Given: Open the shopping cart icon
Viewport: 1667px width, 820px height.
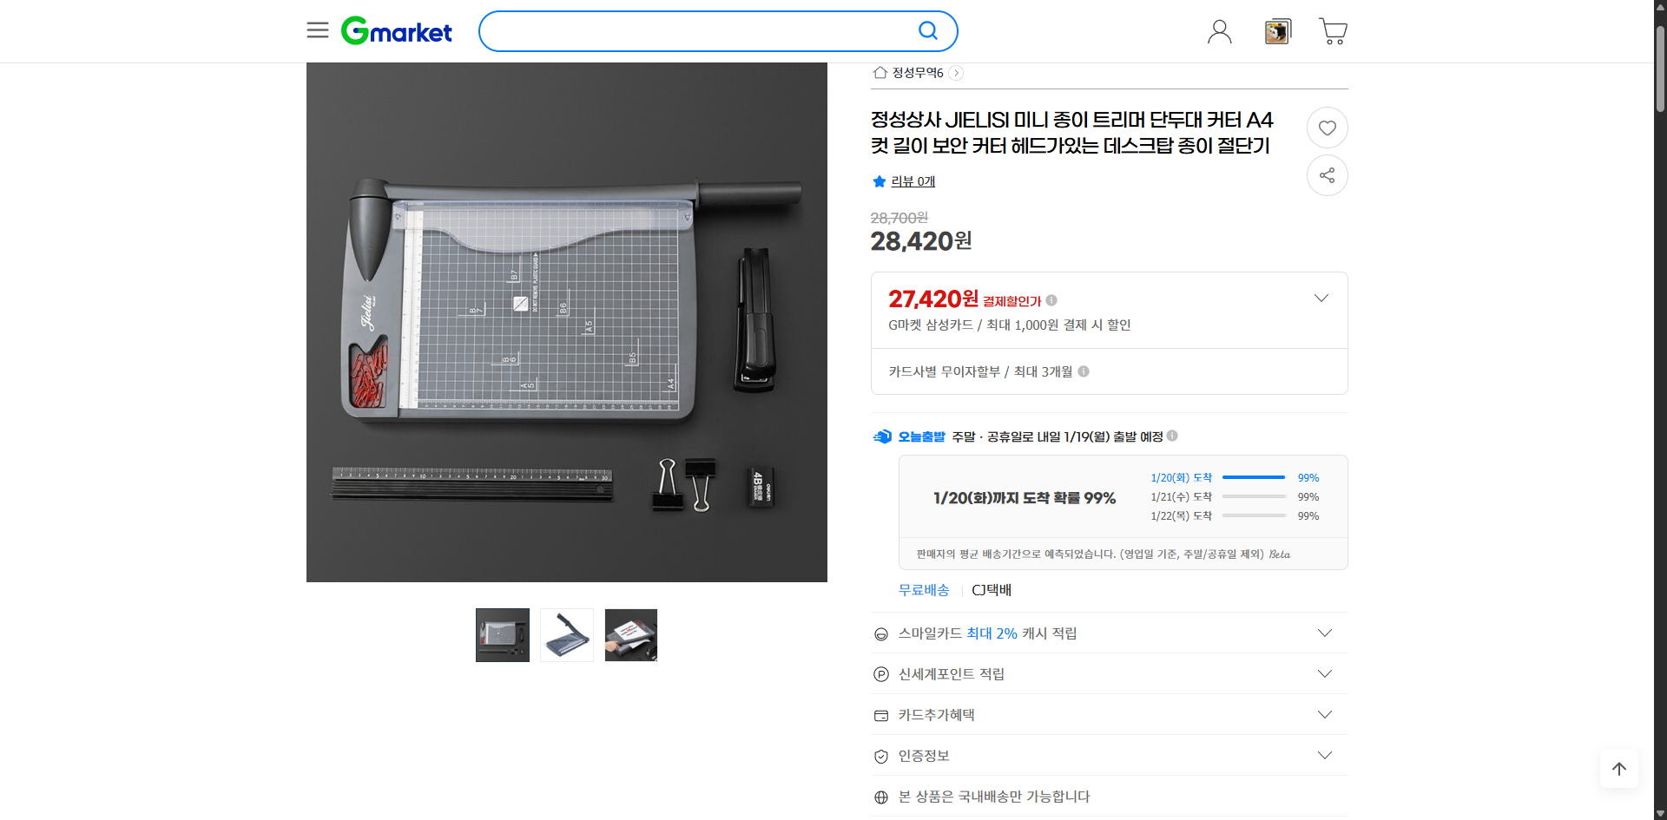Looking at the screenshot, I should [1333, 31].
